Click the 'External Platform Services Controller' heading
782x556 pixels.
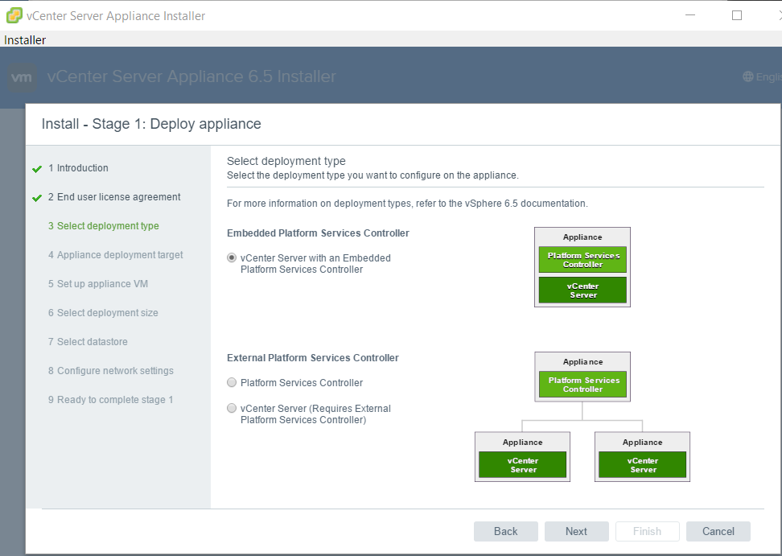pos(313,357)
